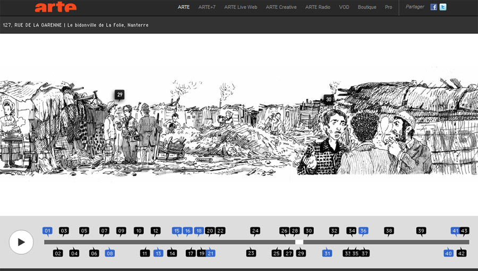
Task: Select blue timeline marker 40
Action: click(x=448, y=253)
